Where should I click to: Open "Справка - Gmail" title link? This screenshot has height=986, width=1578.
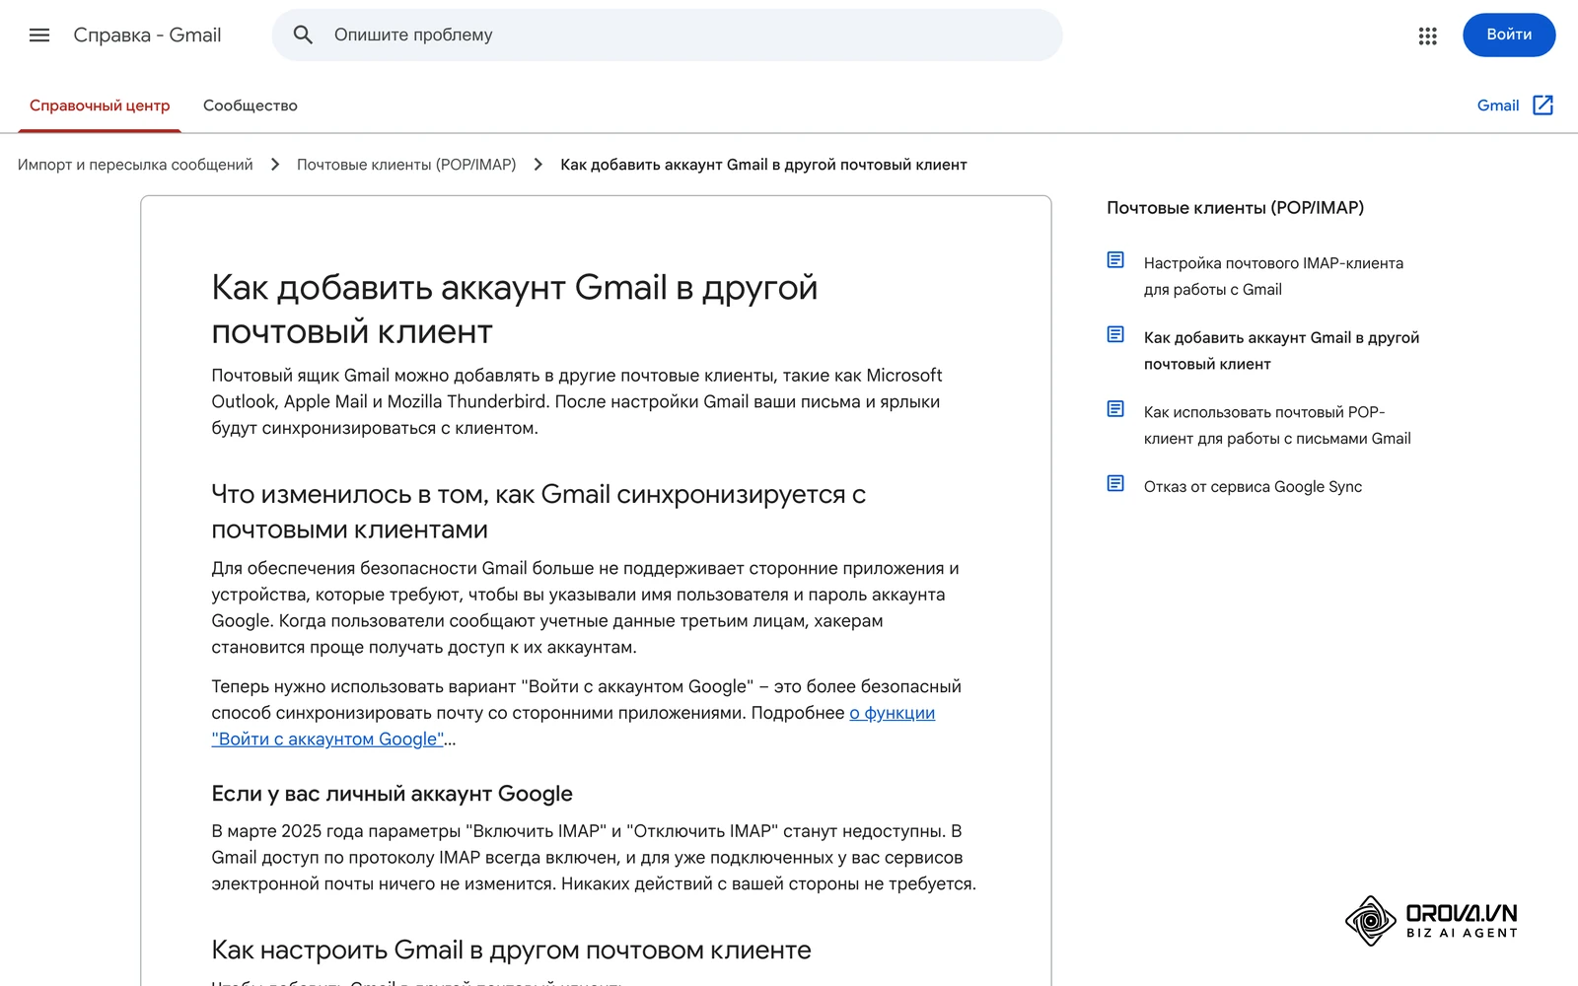[147, 35]
